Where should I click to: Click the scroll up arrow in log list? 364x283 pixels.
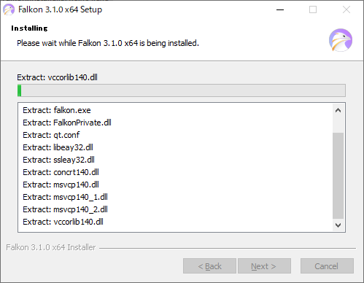[338, 110]
